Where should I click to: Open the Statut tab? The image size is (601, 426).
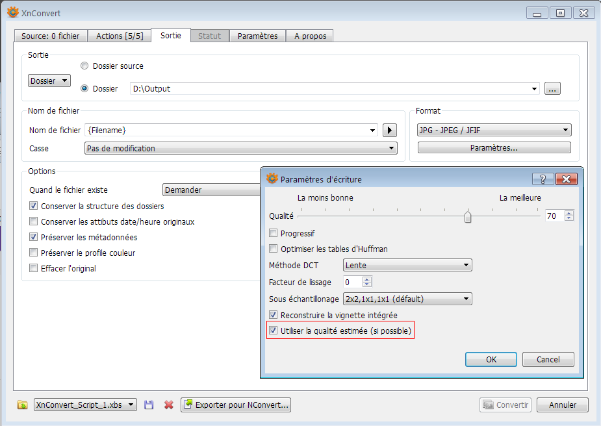pos(210,36)
